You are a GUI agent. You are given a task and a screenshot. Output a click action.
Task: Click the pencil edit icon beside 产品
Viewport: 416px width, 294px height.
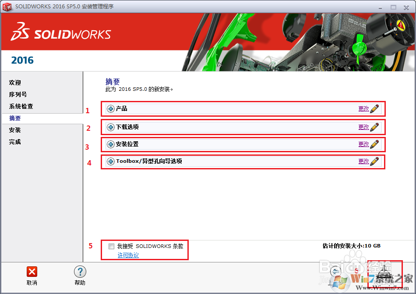(x=375, y=108)
